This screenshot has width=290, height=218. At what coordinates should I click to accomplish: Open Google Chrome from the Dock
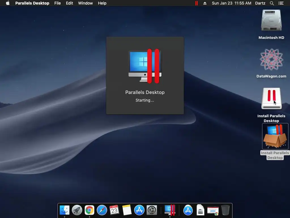tap(89, 210)
